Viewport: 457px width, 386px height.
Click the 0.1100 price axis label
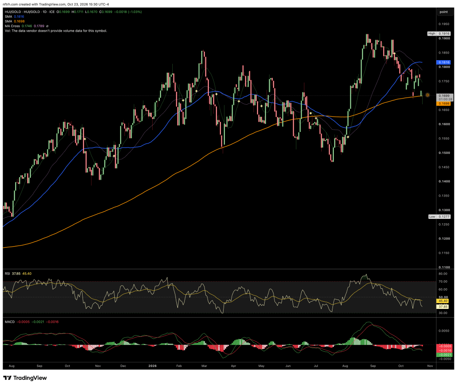(444, 267)
